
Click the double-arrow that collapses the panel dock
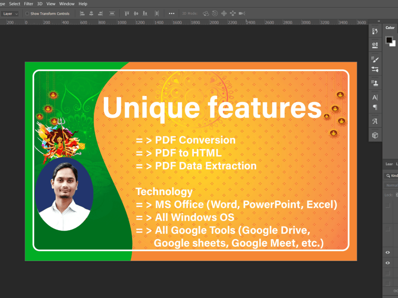tap(379, 21)
